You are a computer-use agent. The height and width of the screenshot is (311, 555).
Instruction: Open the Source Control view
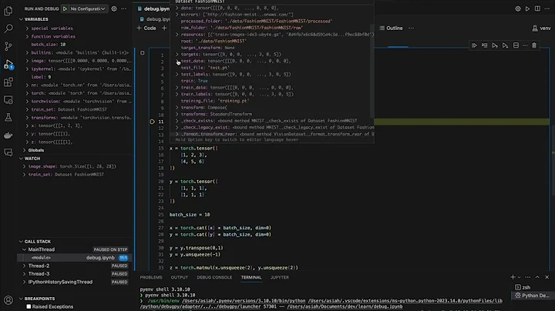8,46
